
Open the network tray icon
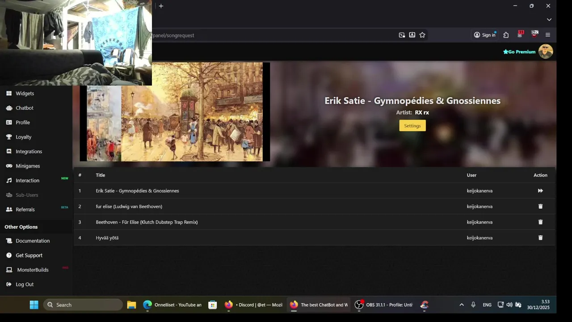(500, 305)
